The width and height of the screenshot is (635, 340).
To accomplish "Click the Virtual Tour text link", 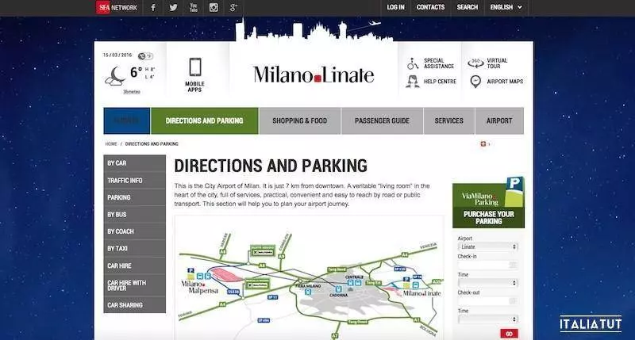I will [x=497, y=63].
